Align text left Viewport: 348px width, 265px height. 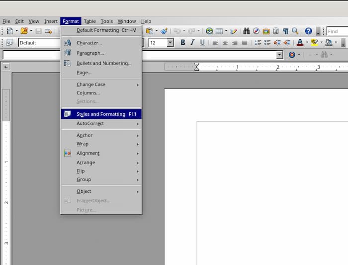pyautogui.click(x=215, y=42)
